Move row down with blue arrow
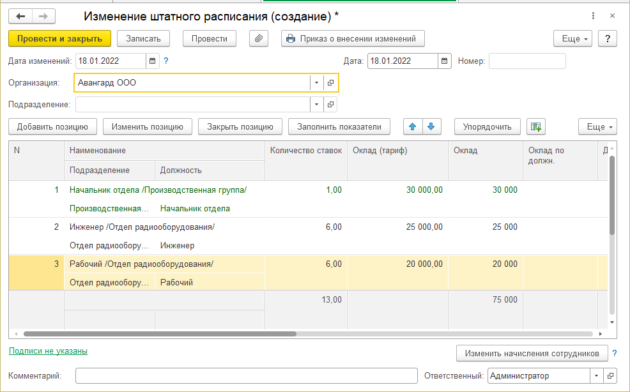630x392 pixels. click(431, 126)
